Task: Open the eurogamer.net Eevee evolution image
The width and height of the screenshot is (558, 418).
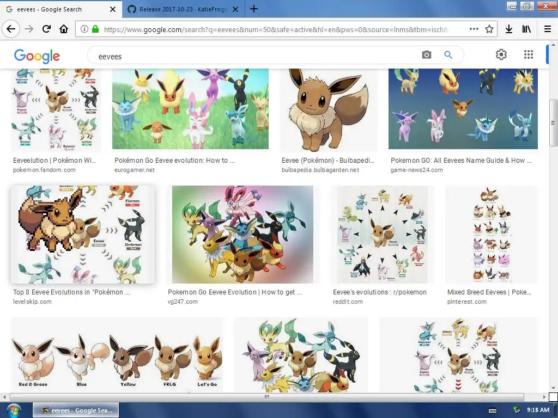Action: pyautogui.click(x=190, y=109)
